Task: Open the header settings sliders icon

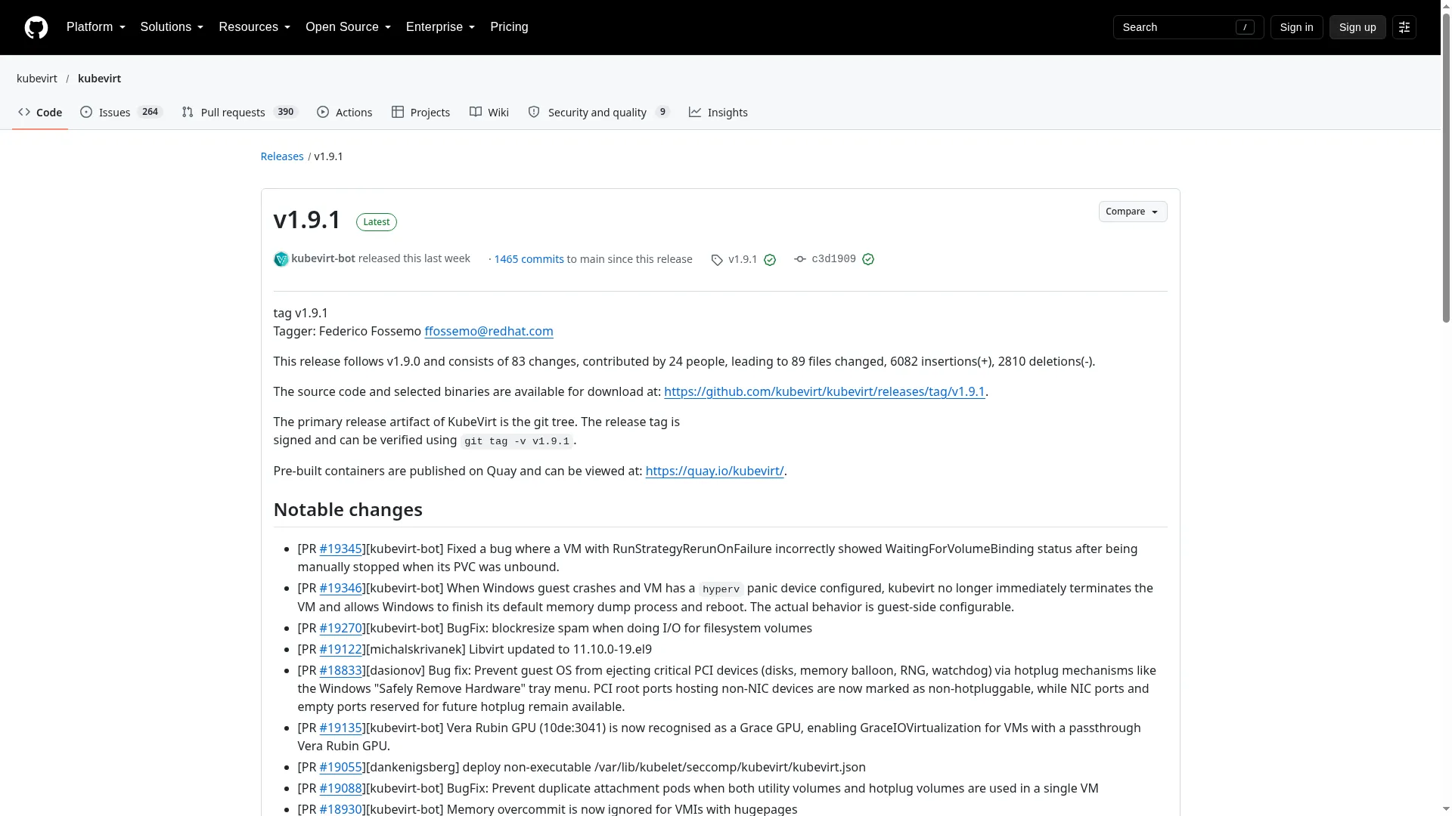Action: [1404, 27]
